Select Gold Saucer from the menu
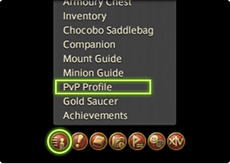 90,101
